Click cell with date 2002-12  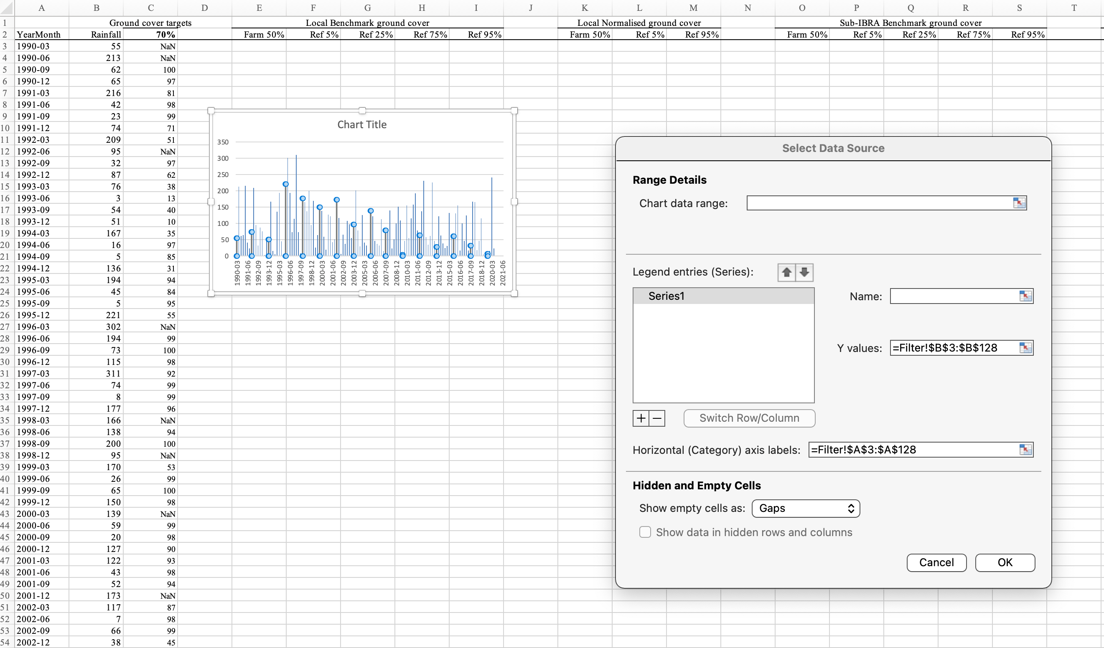click(42, 642)
